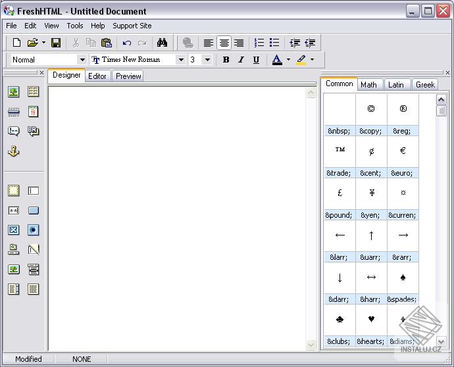Viewport: 454px width, 367px height.
Task: Insert the &copy; copyright symbol
Action: click(x=371, y=115)
